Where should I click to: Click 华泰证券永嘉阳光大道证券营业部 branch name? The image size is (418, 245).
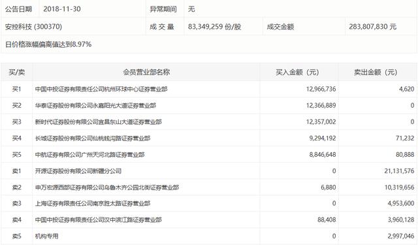point(95,106)
